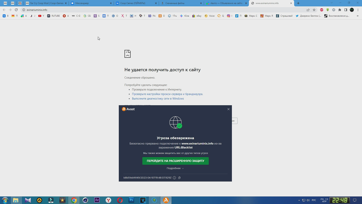Viewport: 362px width, 204px height.
Task: Open File Explorer from taskbar
Action: pos(15,200)
